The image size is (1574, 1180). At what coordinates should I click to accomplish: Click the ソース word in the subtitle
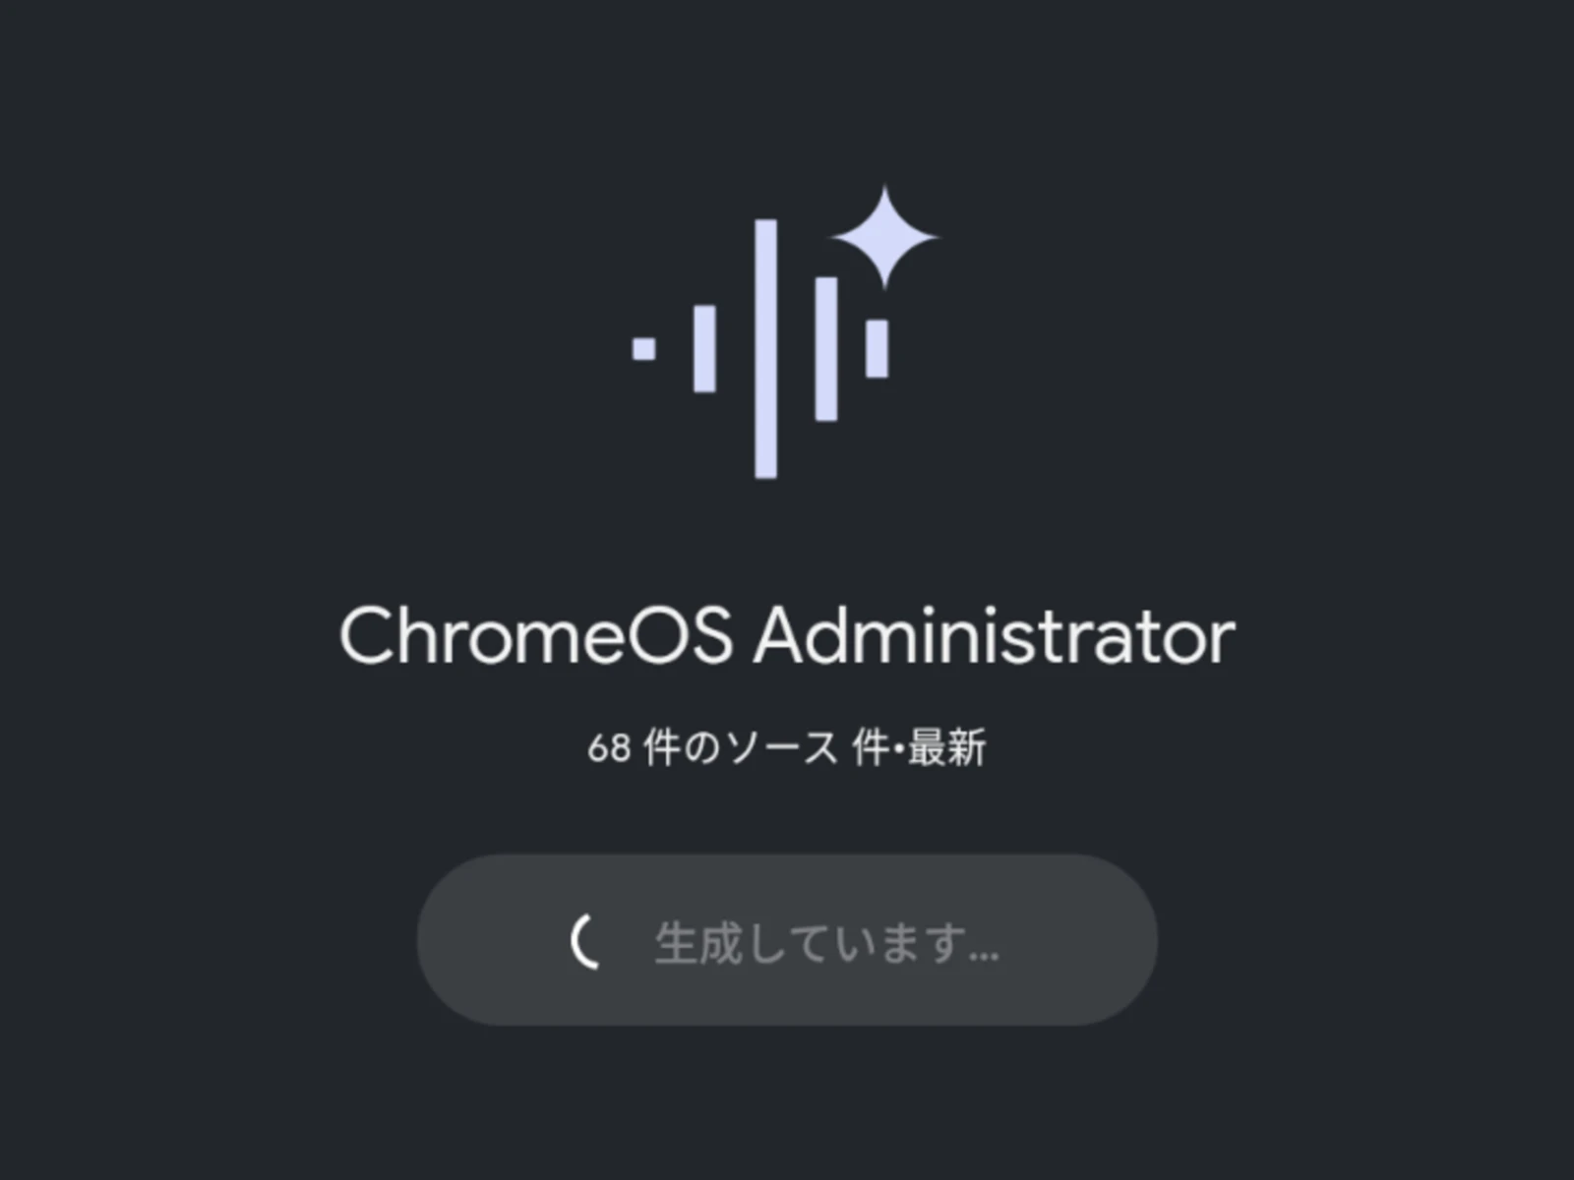point(781,748)
